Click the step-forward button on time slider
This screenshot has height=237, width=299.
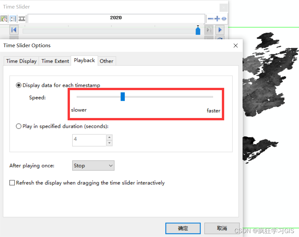(x=209, y=30)
